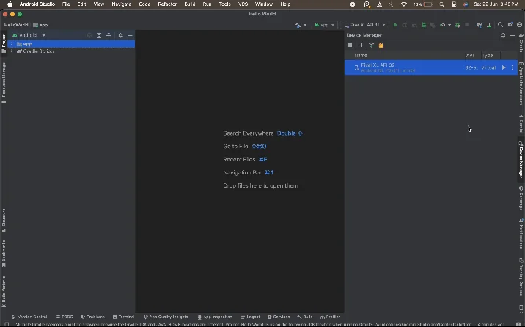Open the Logcat bottom tab

[250, 317]
